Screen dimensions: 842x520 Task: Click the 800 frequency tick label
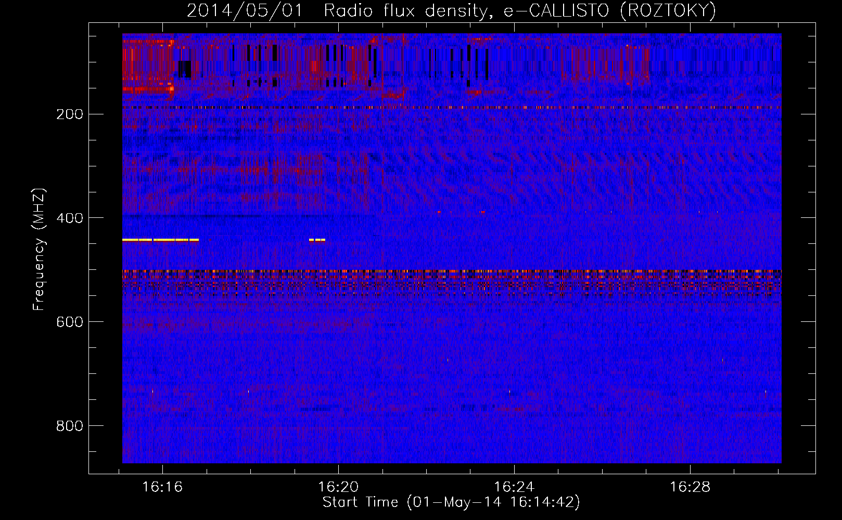70,426
